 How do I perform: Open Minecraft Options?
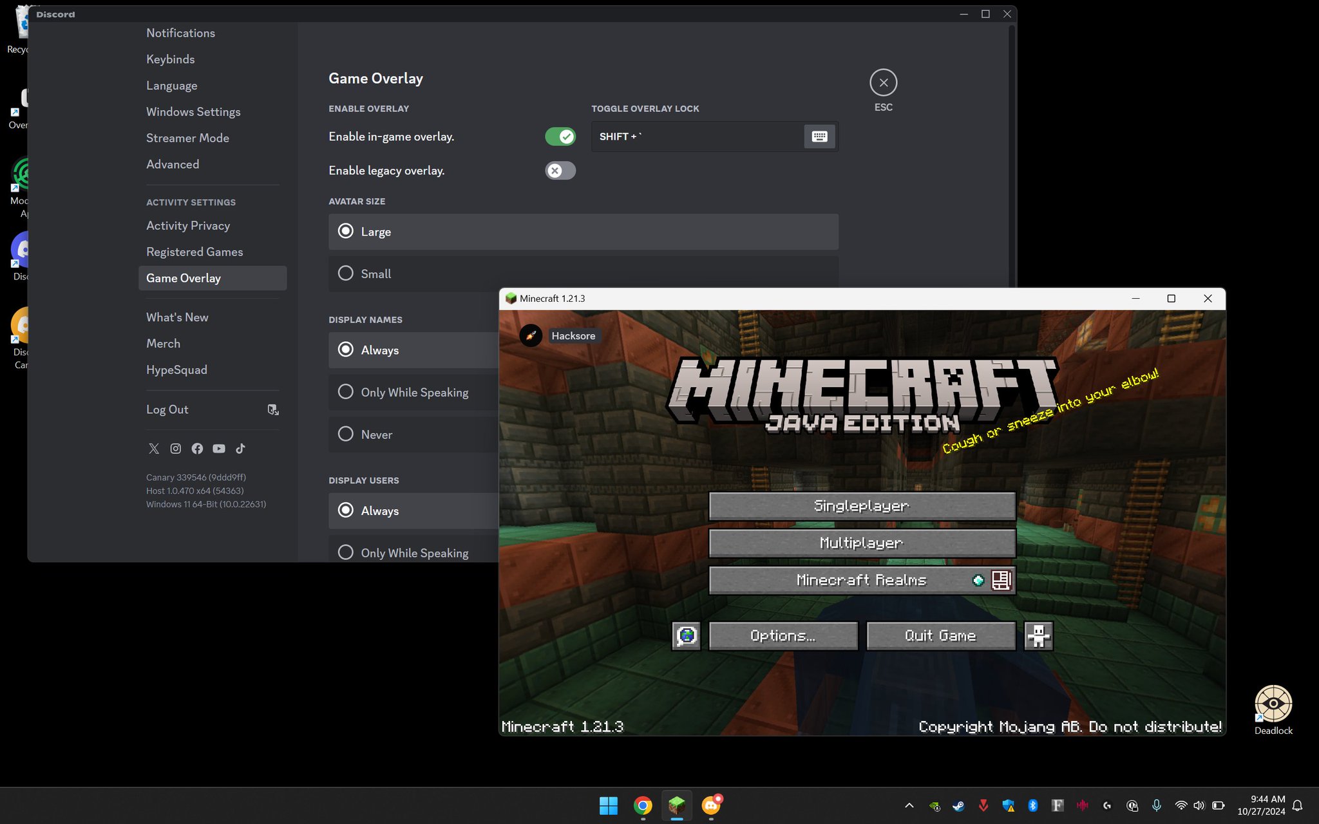(783, 636)
